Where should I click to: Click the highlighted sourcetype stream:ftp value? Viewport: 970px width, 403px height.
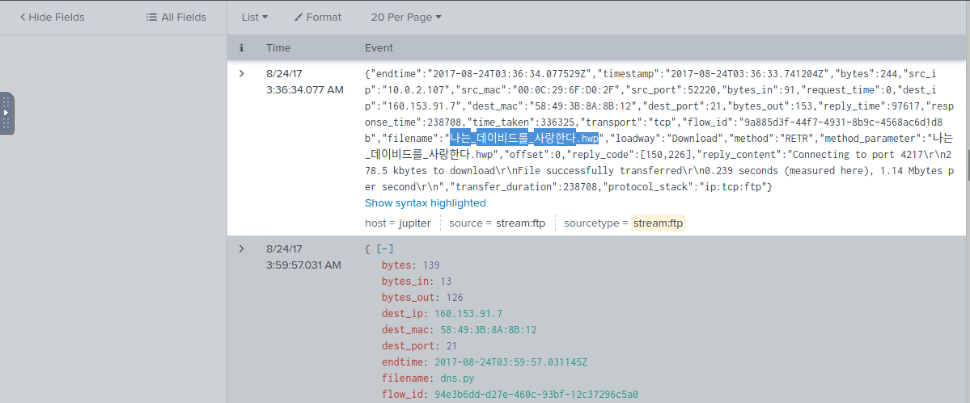point(657,223)
